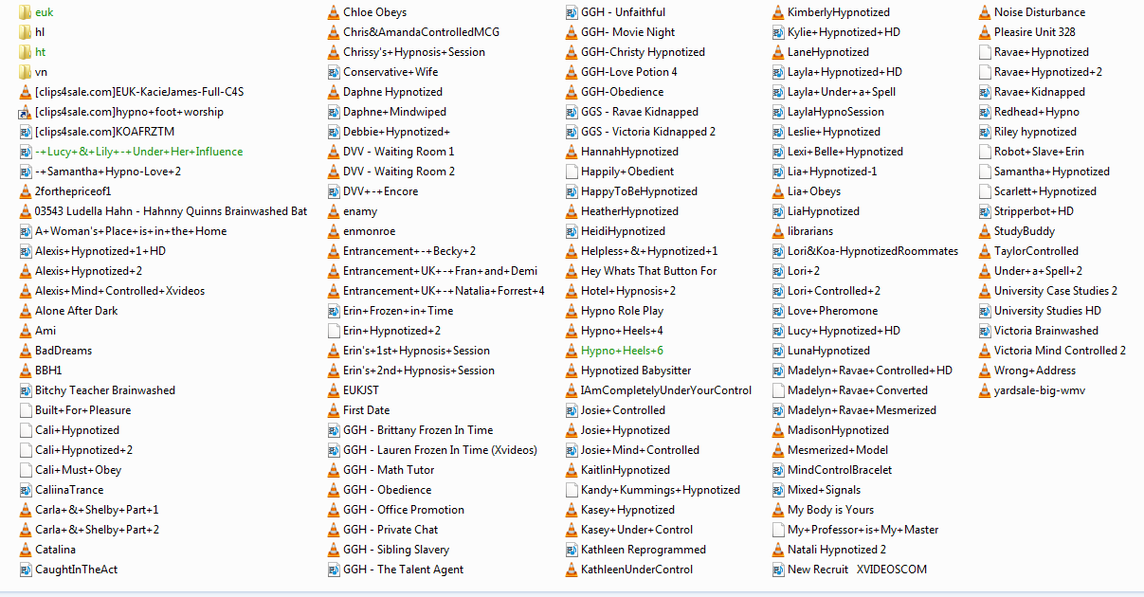This screenshot has width=1144, height=597.
Task: Click the file name DVV - Waiting Room 2
Action: point(399,172)
